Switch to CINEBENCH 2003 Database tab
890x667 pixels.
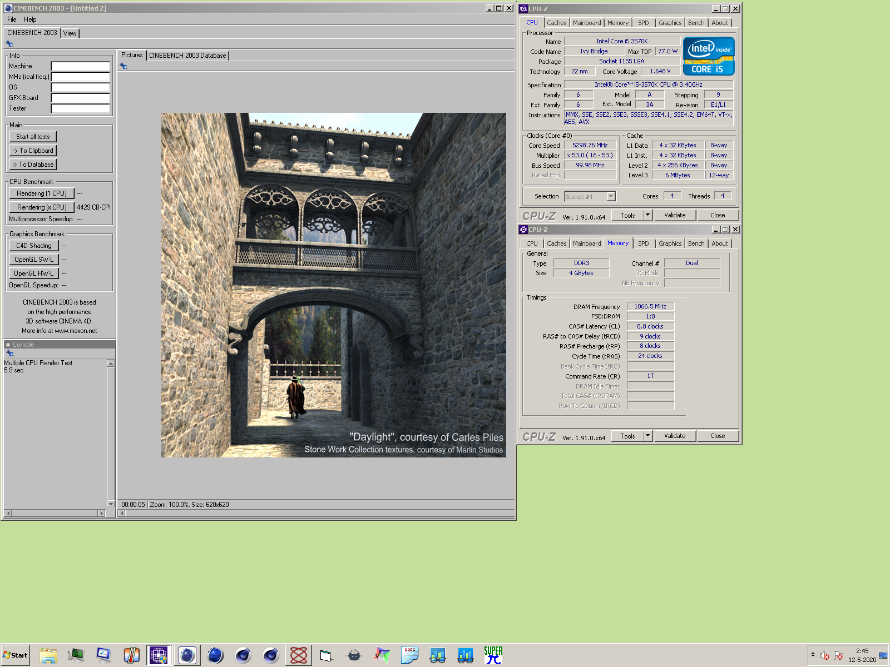[x=187, y=56]
